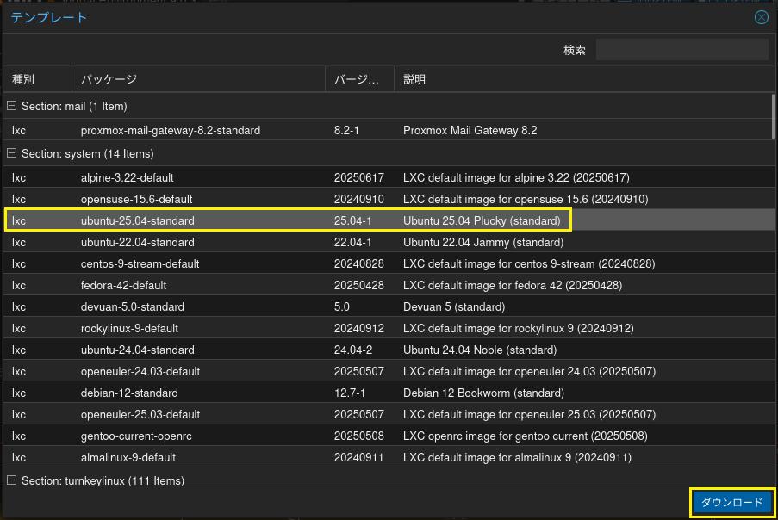Click the rockylinux 9 (20240912) description
778x520 pixels.
click(518, 328)
